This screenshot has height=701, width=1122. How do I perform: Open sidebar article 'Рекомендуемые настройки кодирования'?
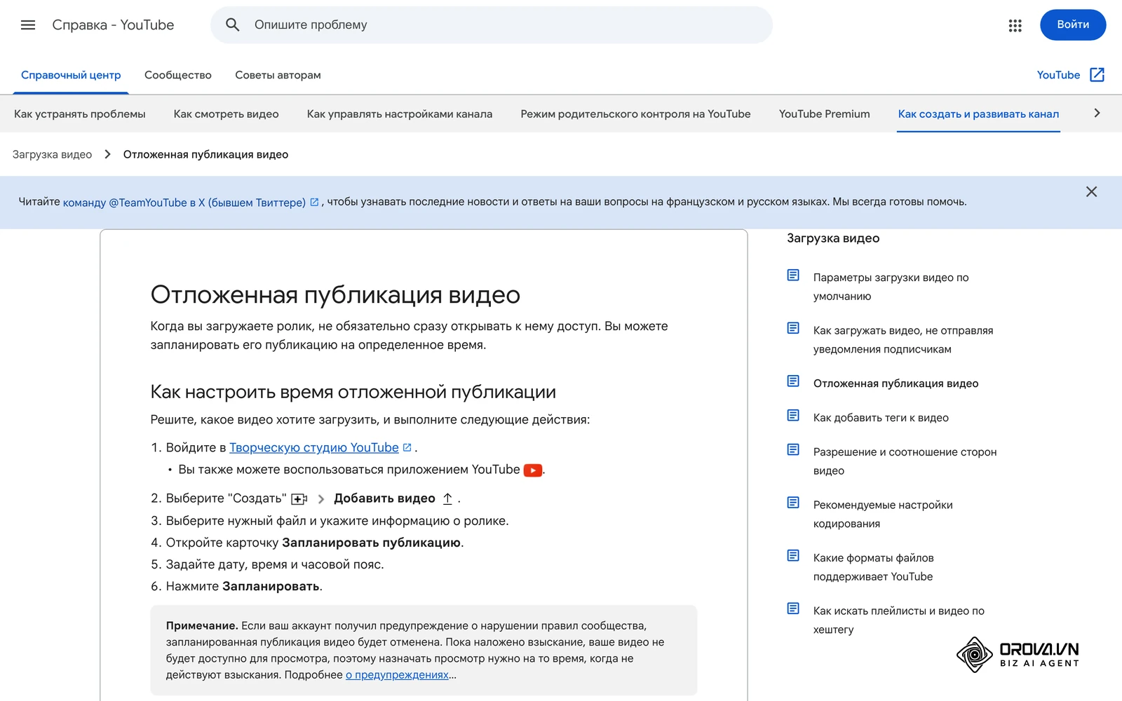pos(883,514)
